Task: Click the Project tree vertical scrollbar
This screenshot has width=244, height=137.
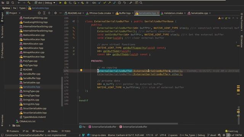Action: (x=62, y=91)
